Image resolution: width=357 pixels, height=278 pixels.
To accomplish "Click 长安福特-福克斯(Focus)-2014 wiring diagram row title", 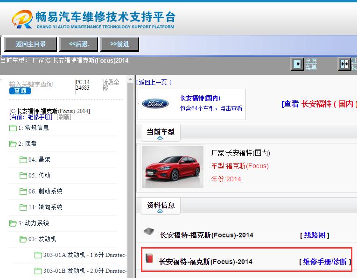I will pos(207,235).
